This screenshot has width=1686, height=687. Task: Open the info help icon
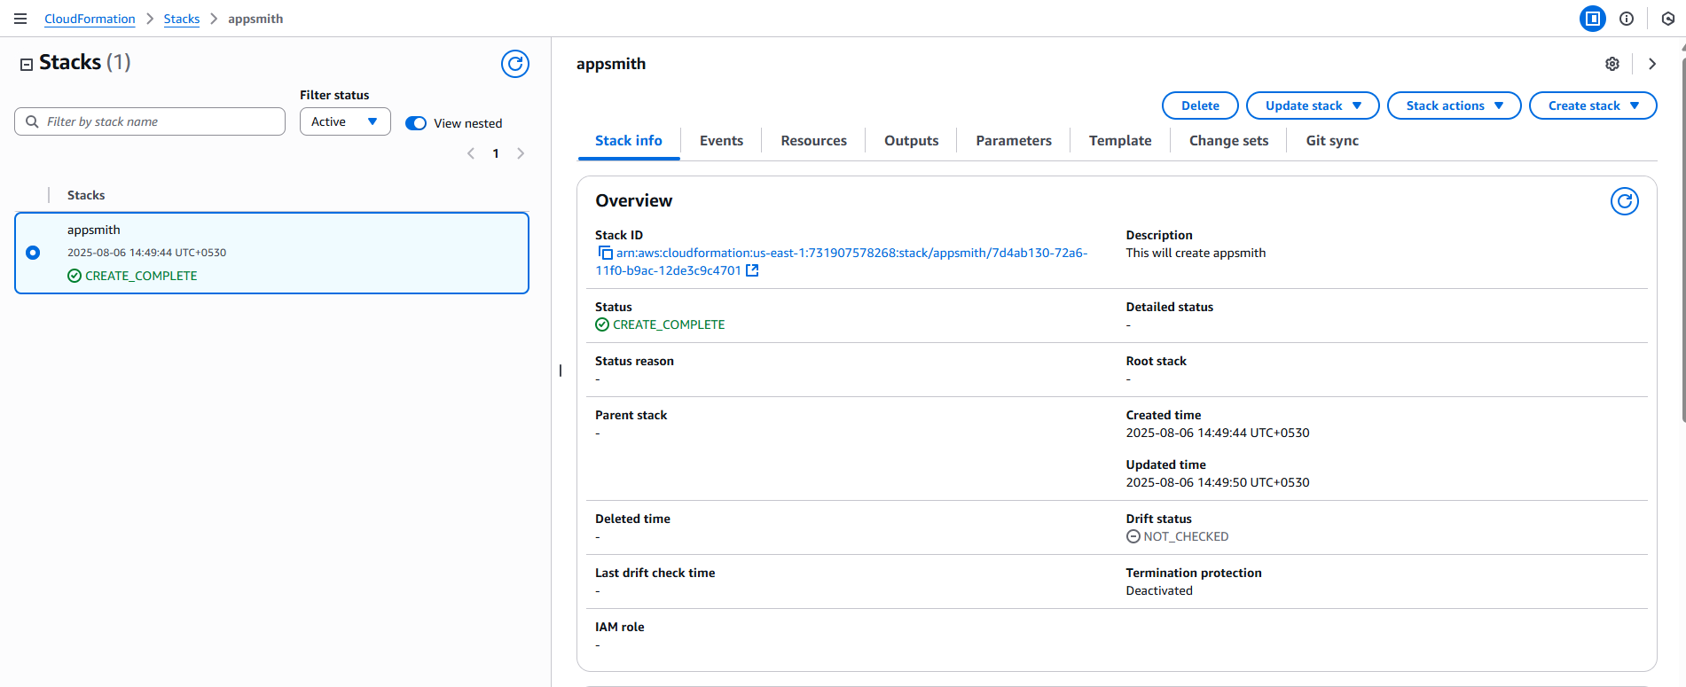tap(1627, 19)
